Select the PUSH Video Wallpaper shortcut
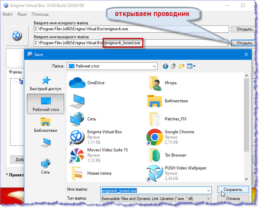 point(176,173)
